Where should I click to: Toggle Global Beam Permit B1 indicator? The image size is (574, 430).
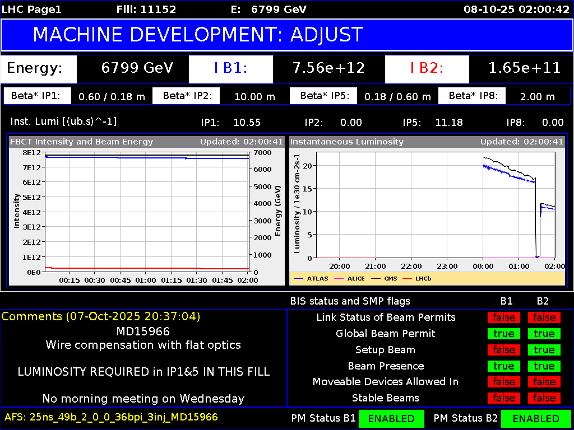click(503, 334)
